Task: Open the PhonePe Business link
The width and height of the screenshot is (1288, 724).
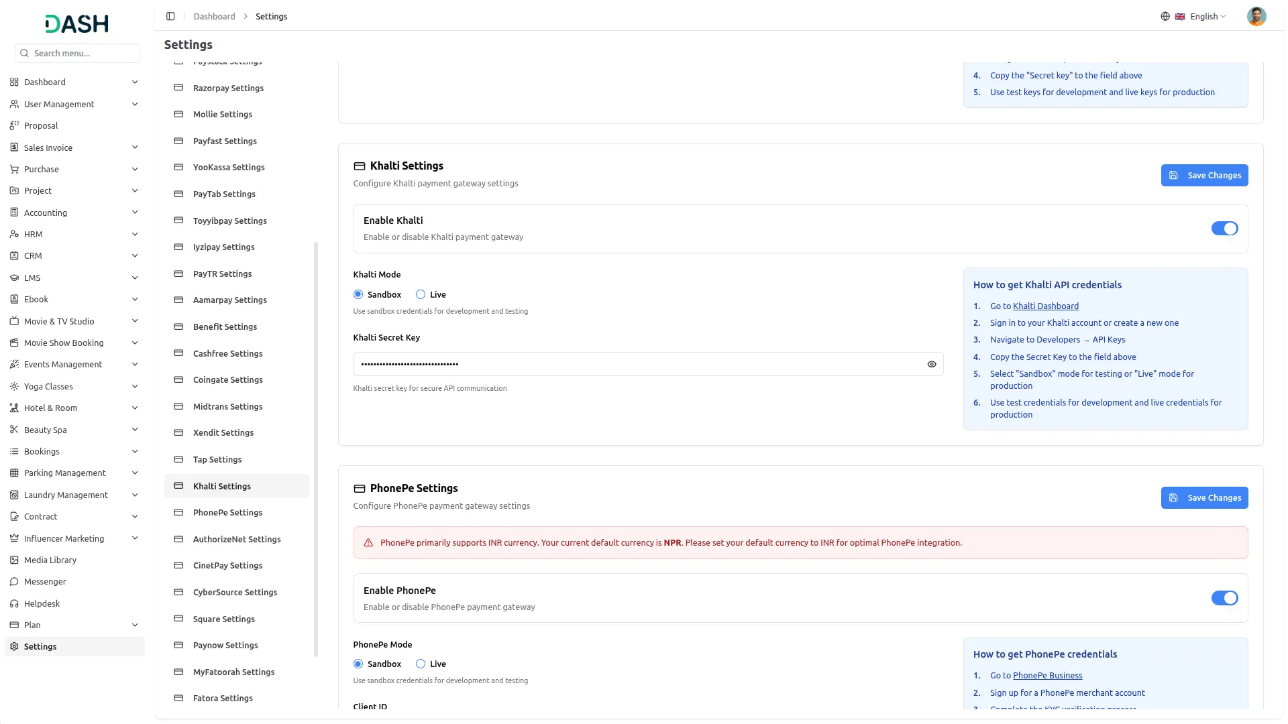Action: (x=1047, y=675)
